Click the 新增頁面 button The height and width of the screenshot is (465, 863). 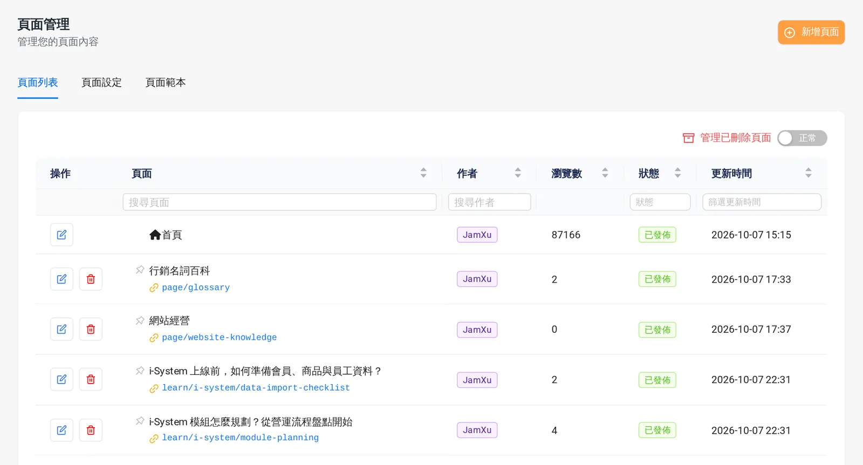[811, 32]
